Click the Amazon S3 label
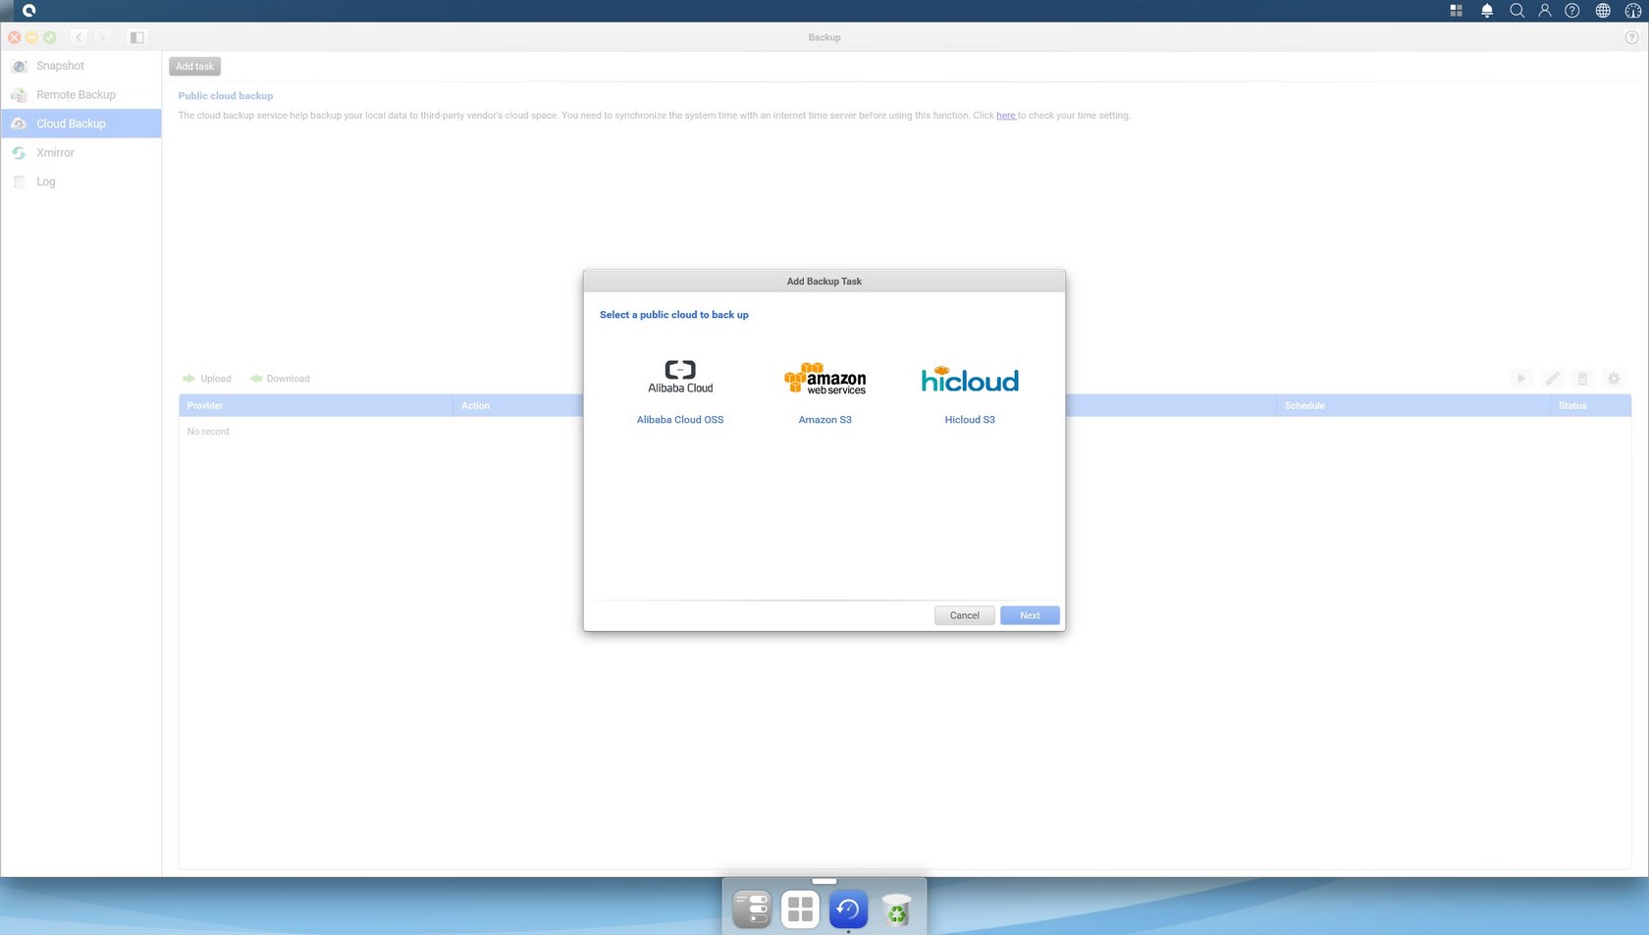The image size is (1649, 935). (x=824, y=420)
